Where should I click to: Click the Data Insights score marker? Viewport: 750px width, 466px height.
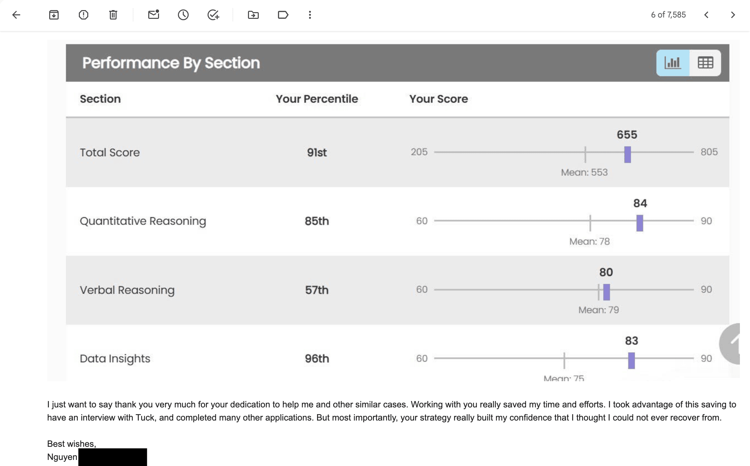[631, 360]
